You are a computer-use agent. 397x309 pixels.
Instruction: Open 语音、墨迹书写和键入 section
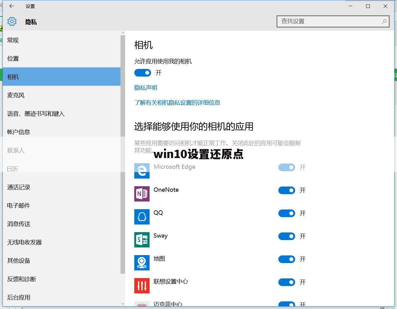coord(61,114)
